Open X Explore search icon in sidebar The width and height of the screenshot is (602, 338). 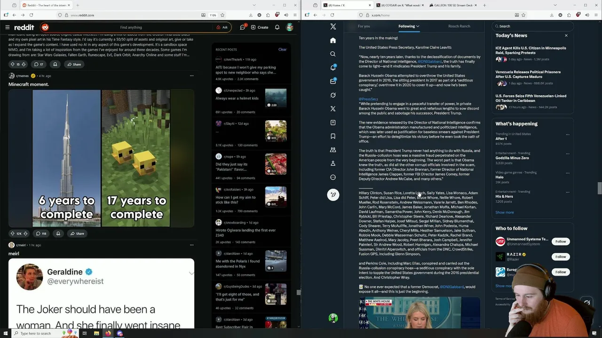[x=333, y=54]
